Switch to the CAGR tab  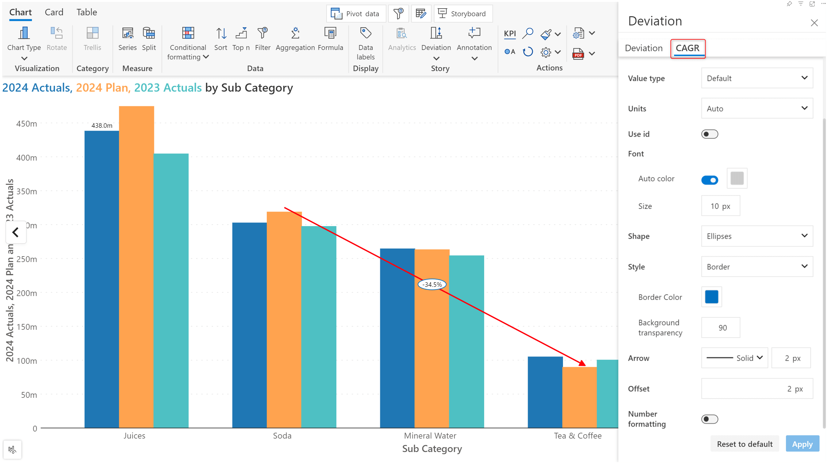pyautogui.click(x=688, y=48)
